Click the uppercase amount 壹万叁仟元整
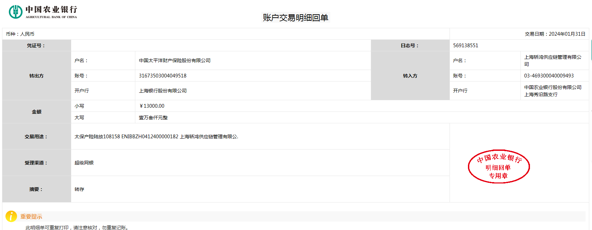592x230 pixels. (153, 118)
